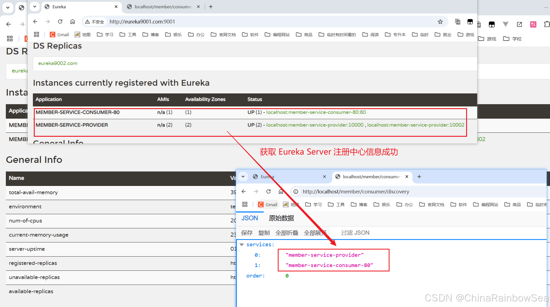Reload the /member/consumer/discovery page
Viewport: 550px width, 307px height.
click(x=269, y=191)
